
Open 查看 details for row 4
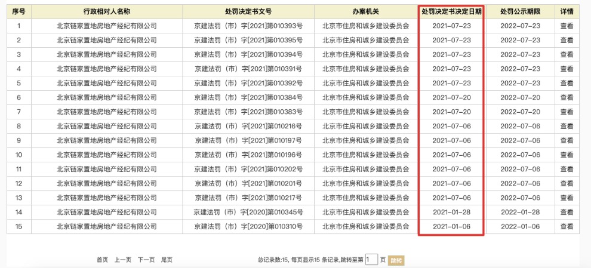tap(567, 69)
